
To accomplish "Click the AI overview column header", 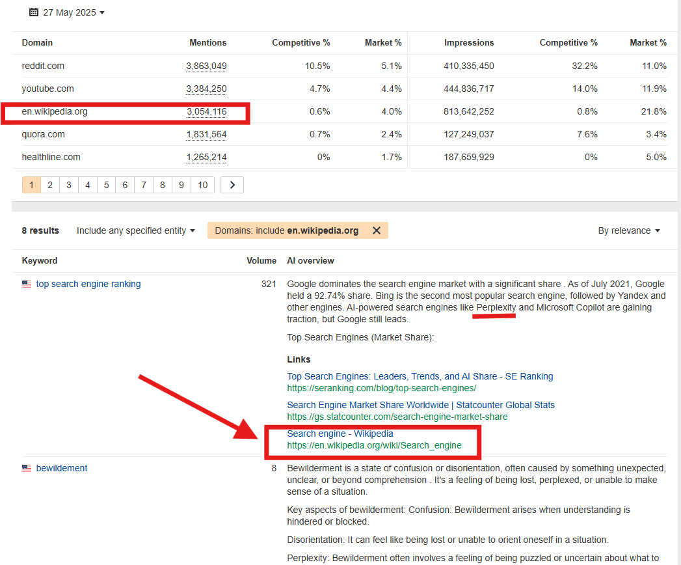I will 310,261.
